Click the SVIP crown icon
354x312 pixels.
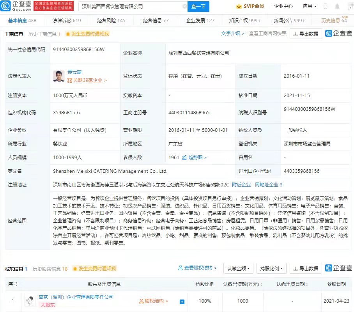click(x=239, y=7)
